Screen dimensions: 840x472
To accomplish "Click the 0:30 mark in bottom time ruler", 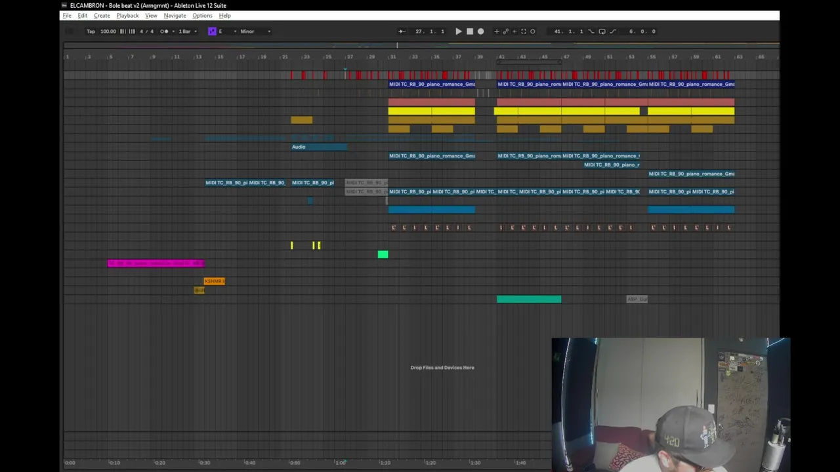I will [x=205, y=463].
